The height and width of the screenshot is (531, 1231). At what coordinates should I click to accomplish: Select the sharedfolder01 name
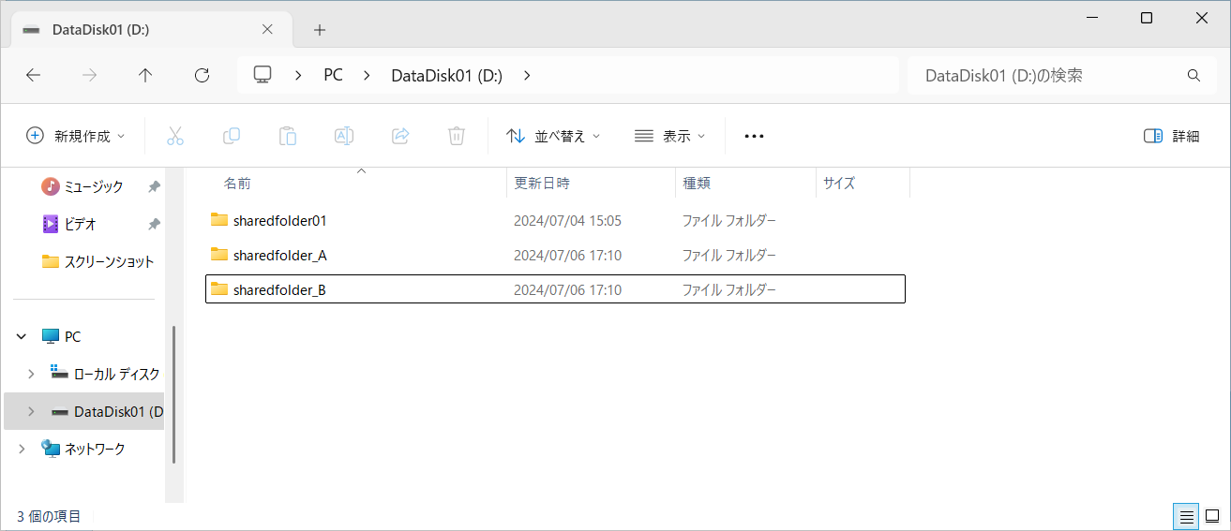pyautogui.click(x=279, y=220)
